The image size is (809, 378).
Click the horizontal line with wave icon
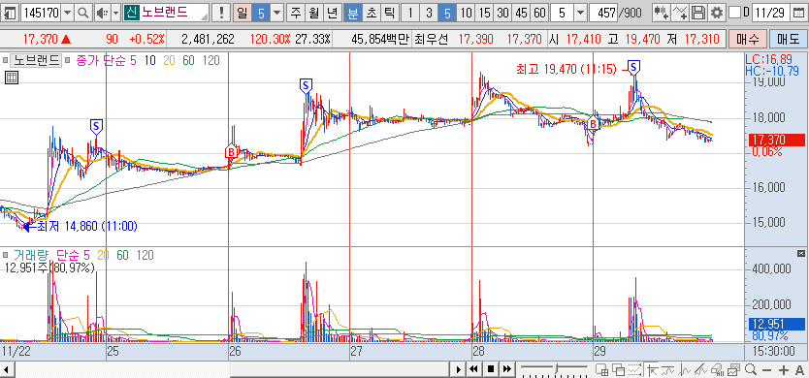tap(667, 369)
